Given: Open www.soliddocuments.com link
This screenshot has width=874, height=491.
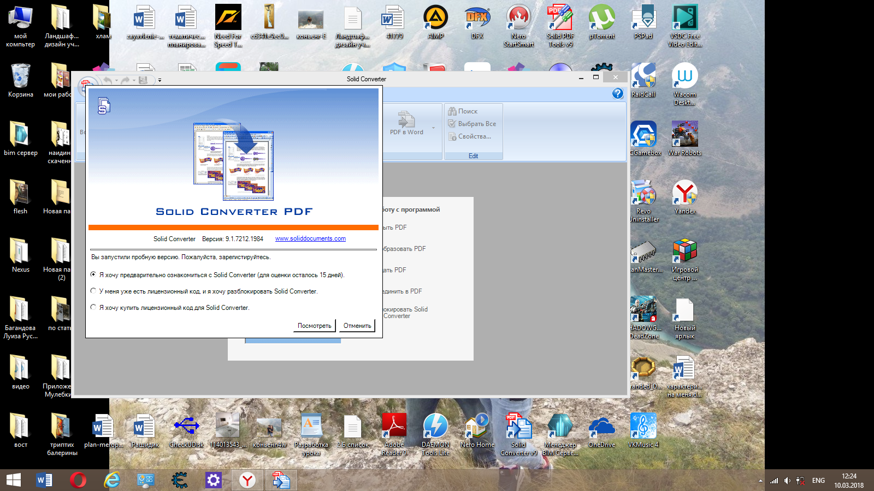Looking at the screenshot, I should (310, 238).
